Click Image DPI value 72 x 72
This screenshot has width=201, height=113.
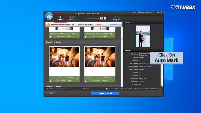click(141, 81)
